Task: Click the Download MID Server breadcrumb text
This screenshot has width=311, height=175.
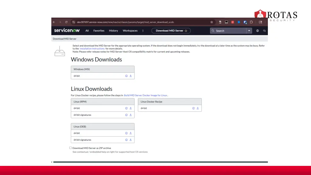Action: coord(64,39)
